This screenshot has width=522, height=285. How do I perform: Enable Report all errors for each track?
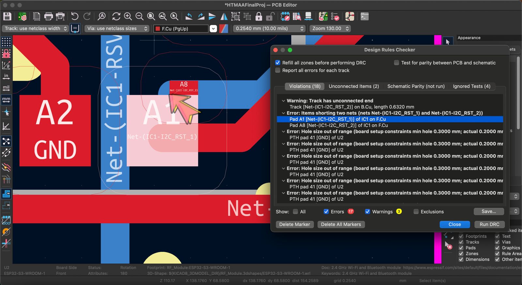tap(278, 70)
